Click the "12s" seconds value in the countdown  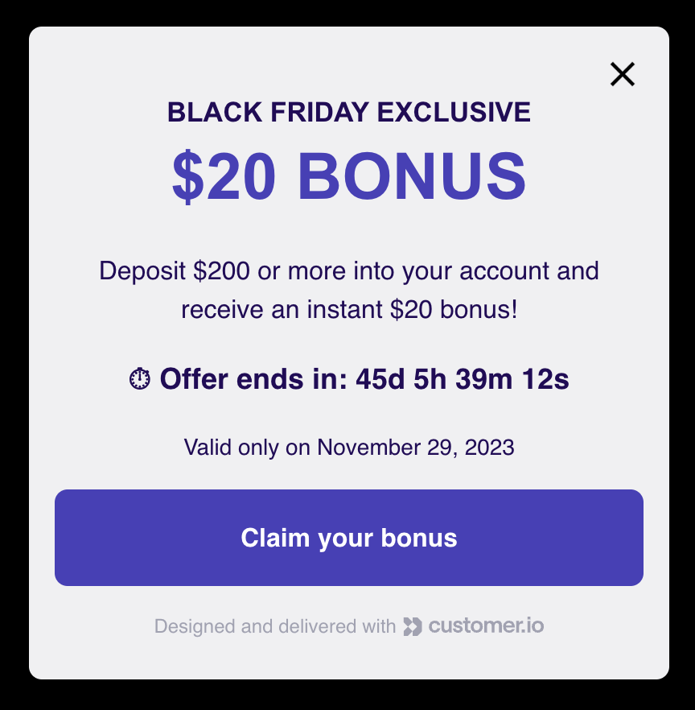point(545,378)
